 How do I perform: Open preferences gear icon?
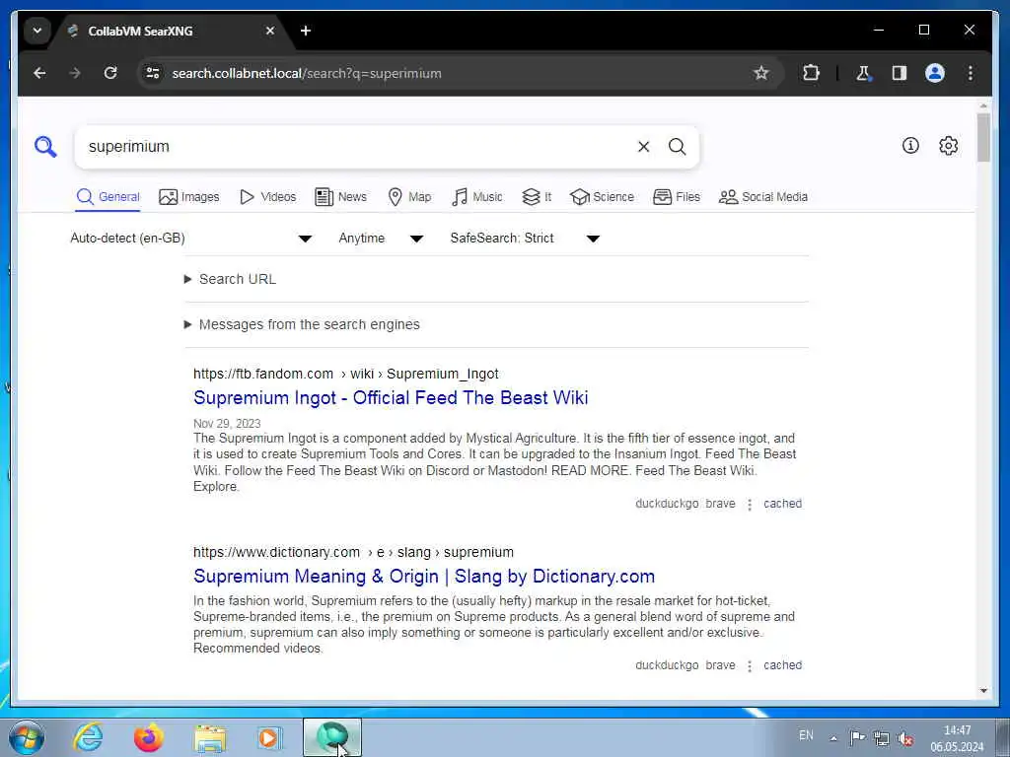pos(948,146)
